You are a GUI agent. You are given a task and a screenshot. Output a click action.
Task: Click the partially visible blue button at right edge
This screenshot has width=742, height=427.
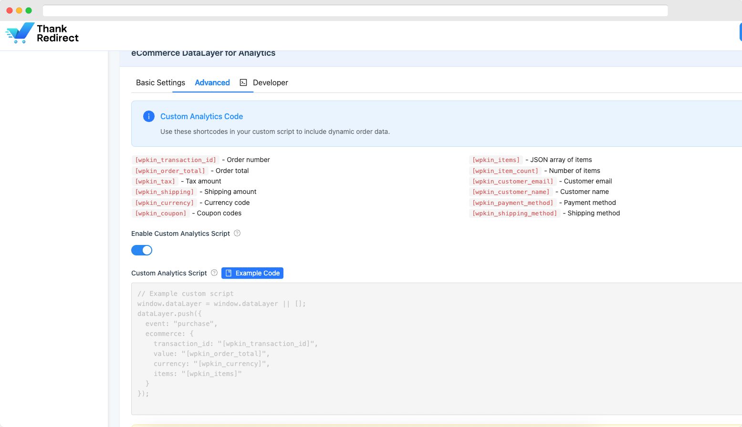click(x=740, y=31)
